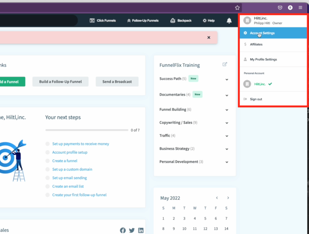
Task: Share on Facebook icon
Action: tap(123, 230)
